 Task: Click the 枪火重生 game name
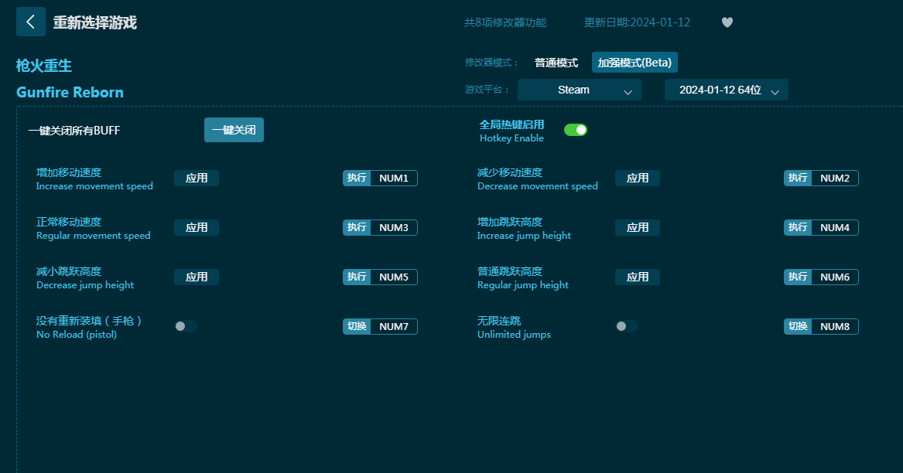(44, 66)
